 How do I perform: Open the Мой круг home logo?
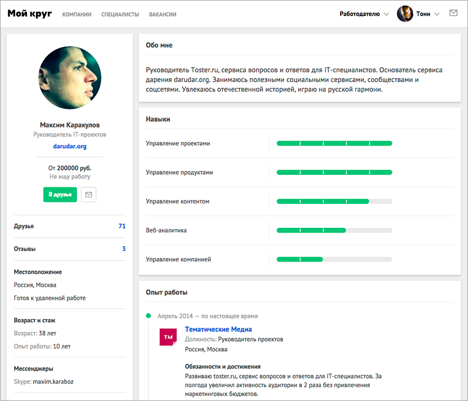30,14
